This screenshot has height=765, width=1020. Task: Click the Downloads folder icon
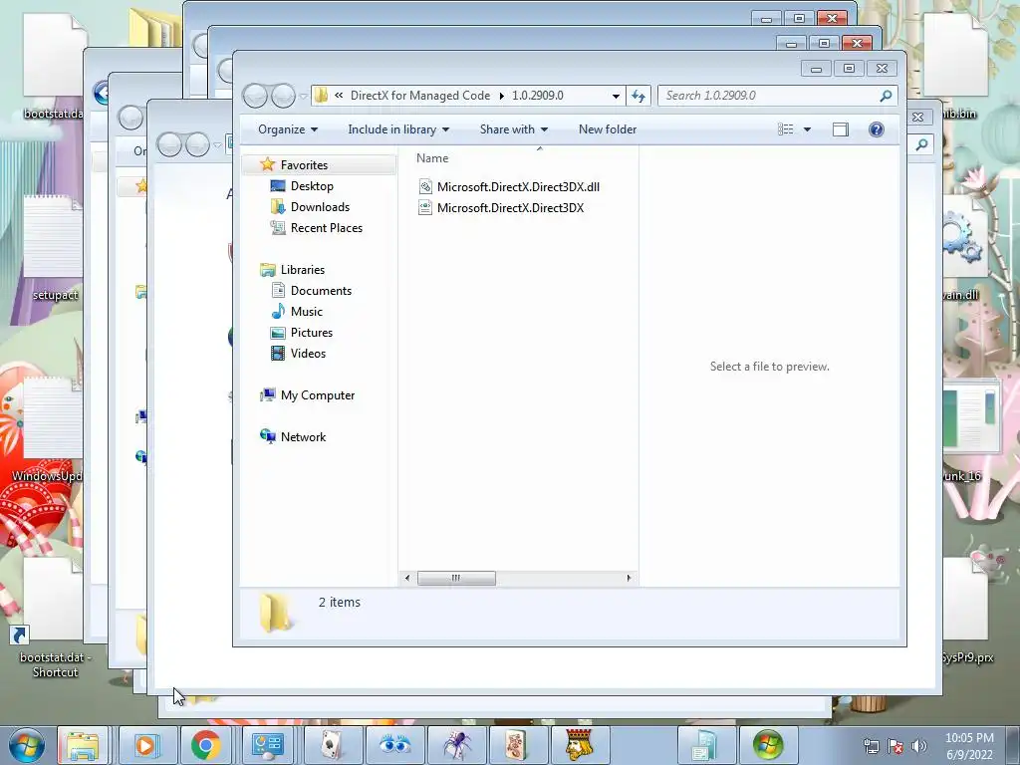tap(278, 207)
